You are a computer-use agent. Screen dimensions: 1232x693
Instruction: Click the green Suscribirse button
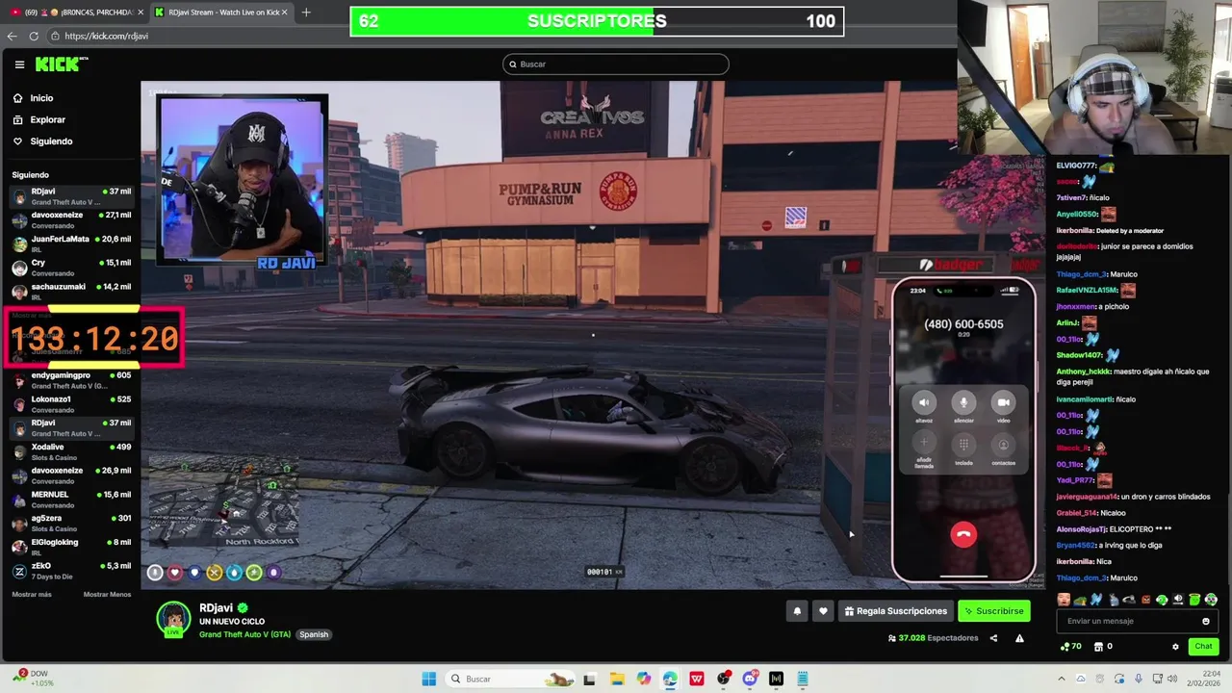coord(994,611)
